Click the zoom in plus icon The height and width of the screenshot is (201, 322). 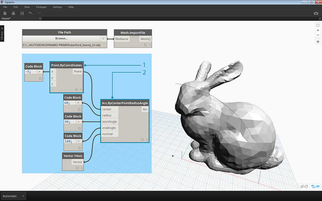(318, 30)
